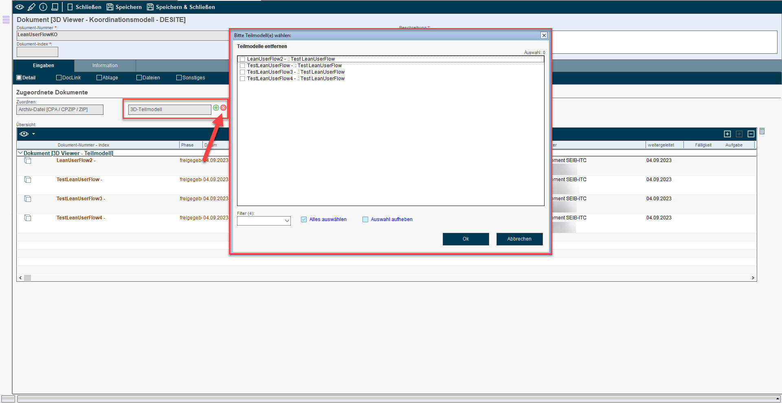This screenshot has height=403, width=782.
Task: Click red remove icon beside 3D-Teilmodell
Action: (x=224, y=108)
